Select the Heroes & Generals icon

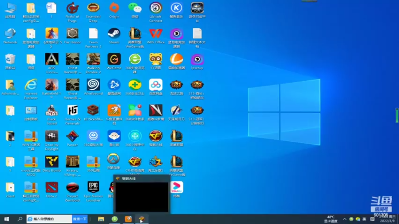[x=72, y=115]
